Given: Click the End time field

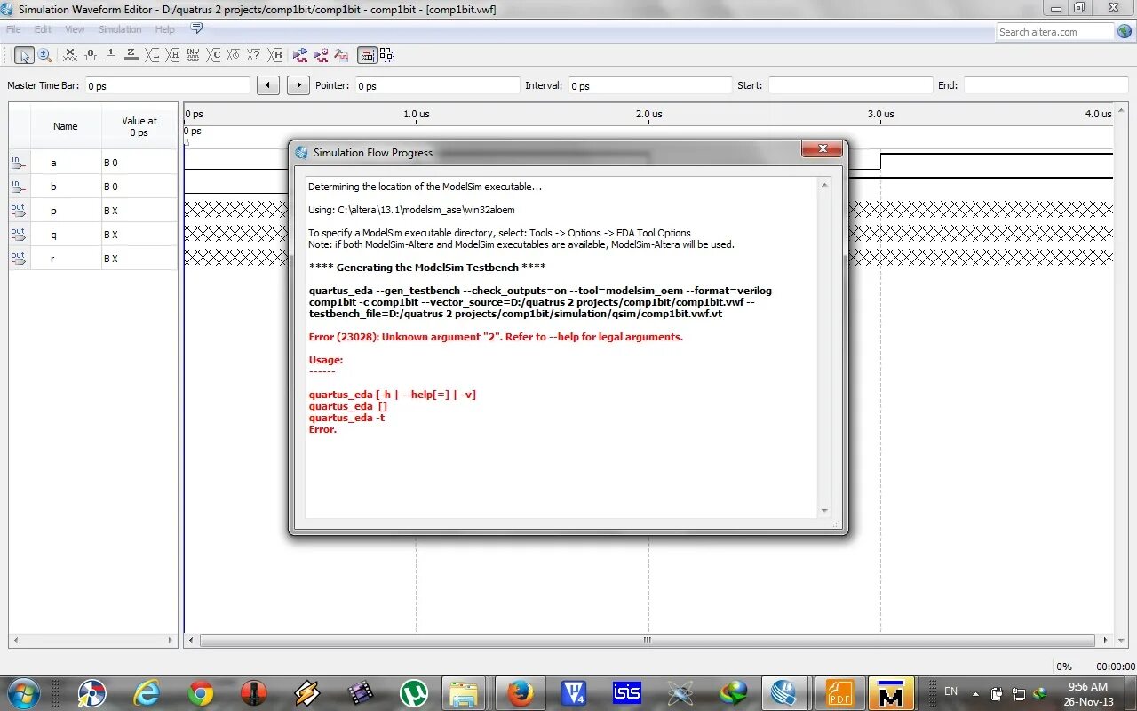Looking at the screenshot, I should coord(1046,85).
